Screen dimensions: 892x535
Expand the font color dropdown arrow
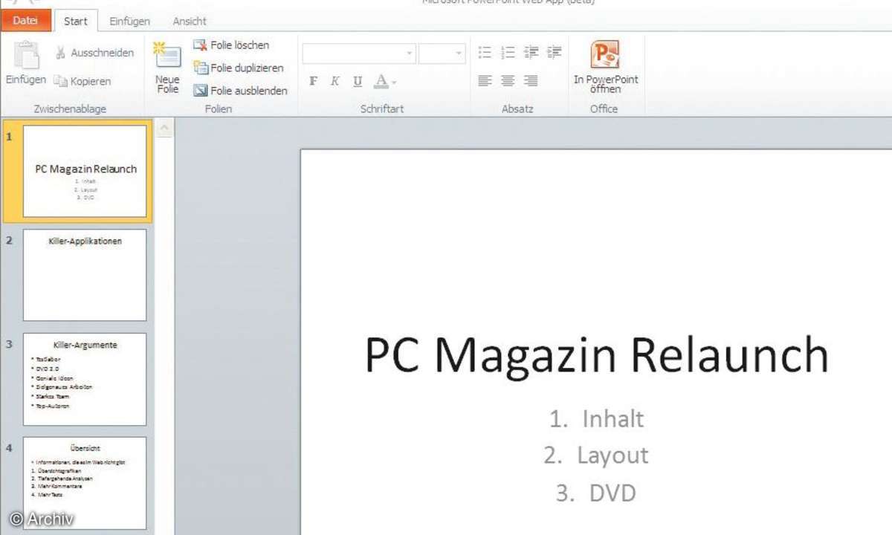[x=395, y=82]
